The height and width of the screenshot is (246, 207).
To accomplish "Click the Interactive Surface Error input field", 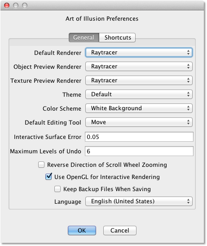I will pos(139,137).
